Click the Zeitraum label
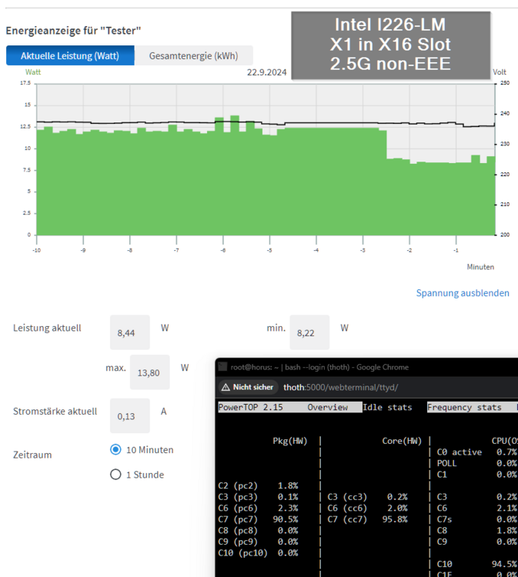 [x=32, y=455]
